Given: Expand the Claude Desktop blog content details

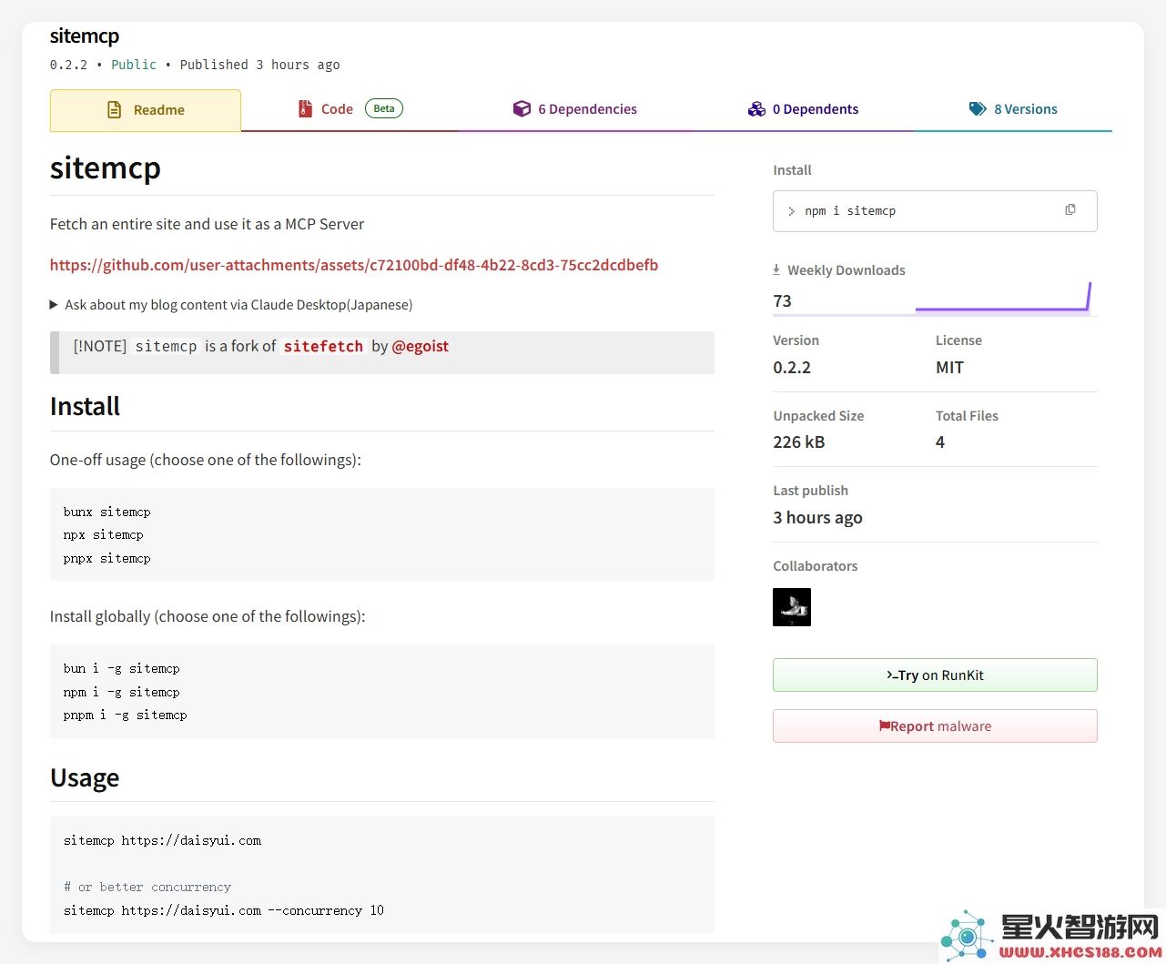Looking at the screenshot, I should pyautogui.click(x=231, y=305).
